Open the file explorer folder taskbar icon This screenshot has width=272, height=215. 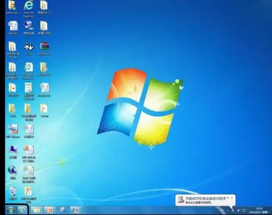coord(37,210)
